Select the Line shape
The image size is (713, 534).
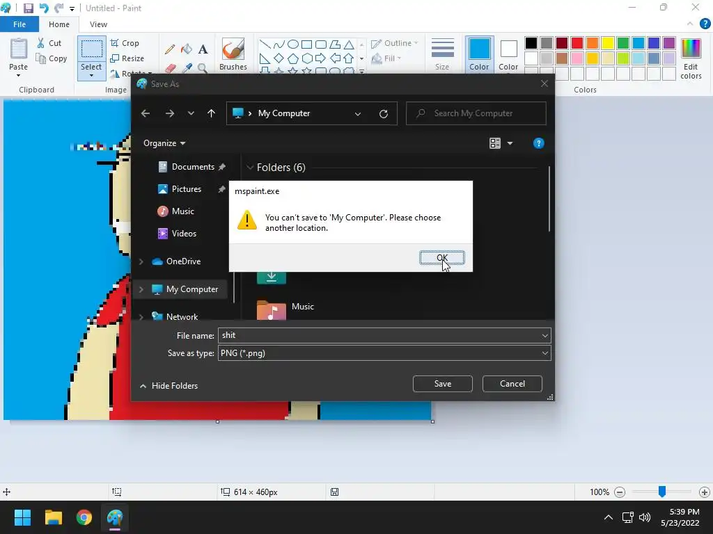(265, 44)
